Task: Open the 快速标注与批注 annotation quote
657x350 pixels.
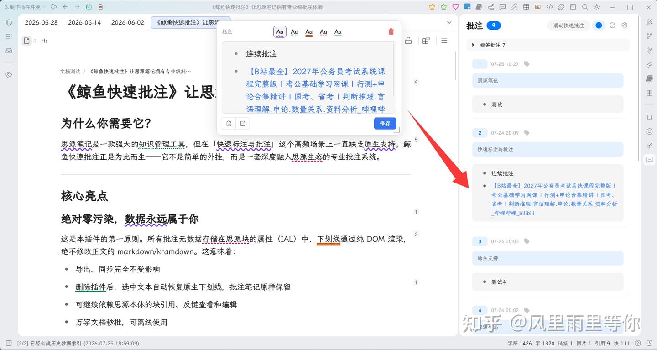Action: 547,150
